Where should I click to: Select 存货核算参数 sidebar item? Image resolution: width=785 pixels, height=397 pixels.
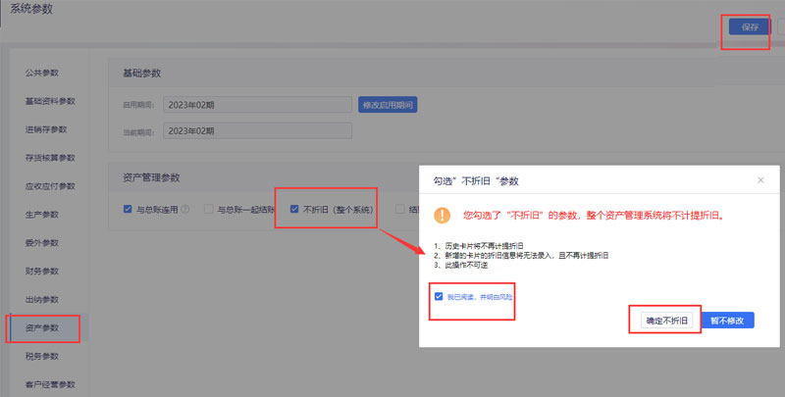click(50, 158)
